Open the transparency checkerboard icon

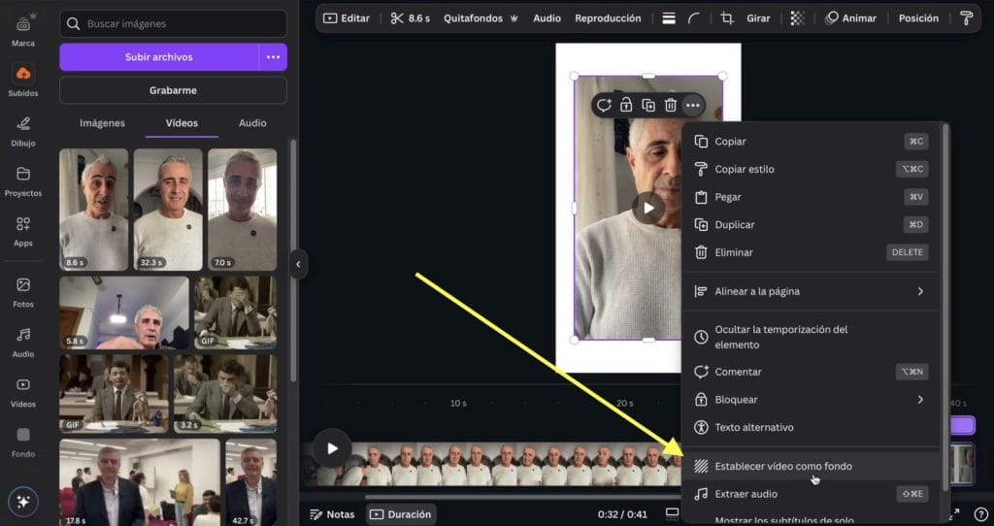[797, 18]
